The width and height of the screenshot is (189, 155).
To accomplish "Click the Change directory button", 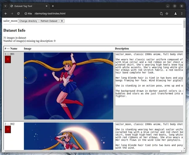I will pos(28,21).
